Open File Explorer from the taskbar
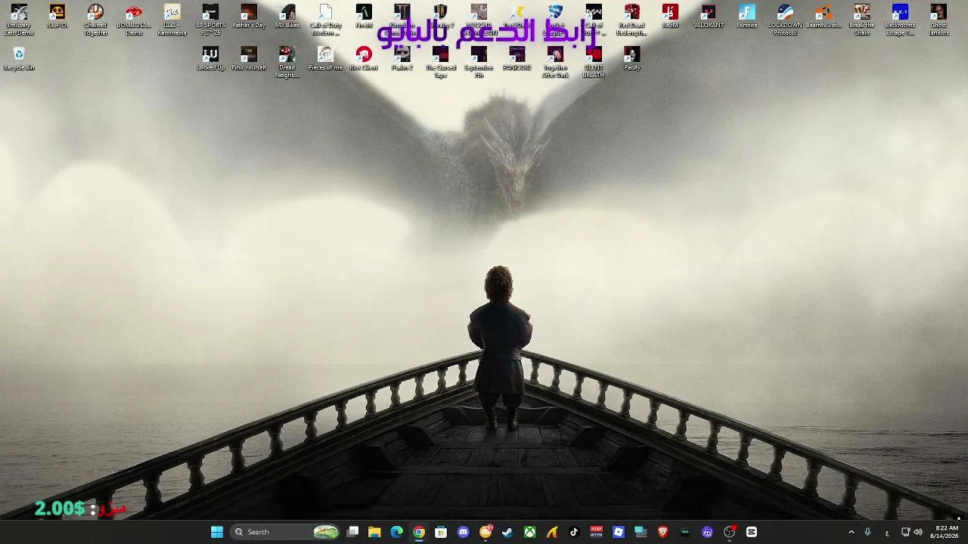 374,532
